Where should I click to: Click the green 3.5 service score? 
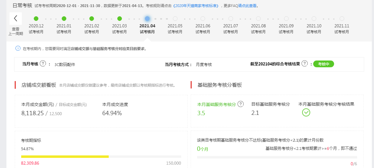click(201, 113)
